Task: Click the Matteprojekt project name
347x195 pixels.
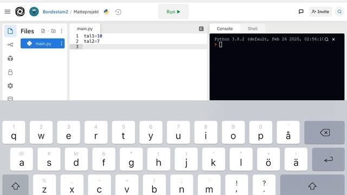Action: [x=86, y=12]
